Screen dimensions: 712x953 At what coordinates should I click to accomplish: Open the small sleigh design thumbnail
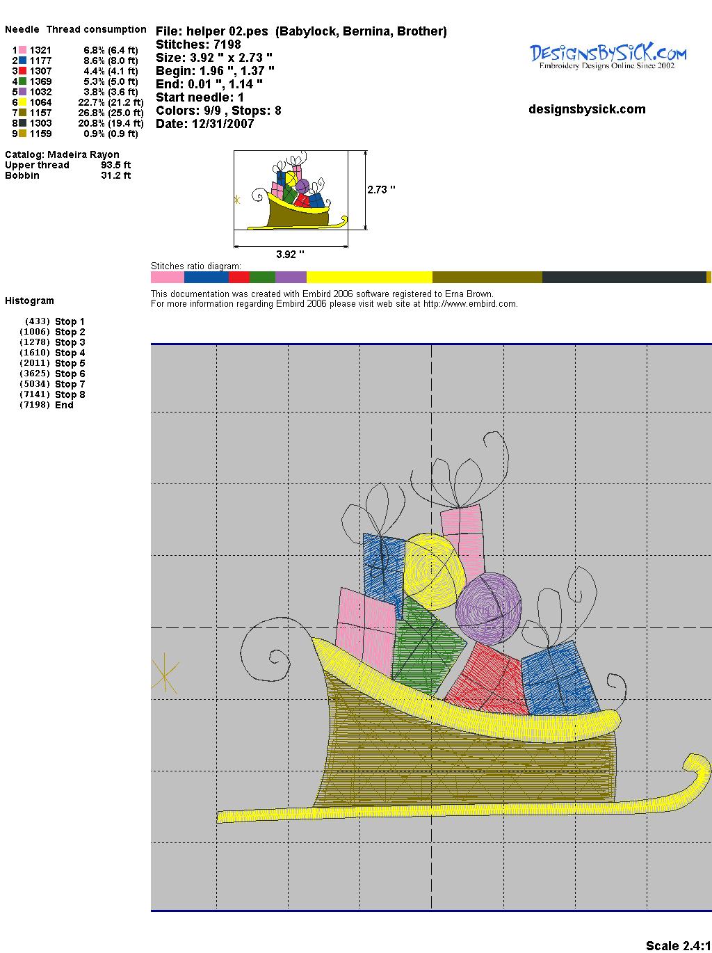(x=291, y=190)
